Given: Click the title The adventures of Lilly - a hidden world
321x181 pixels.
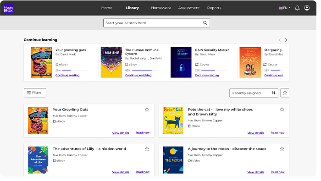Looking at the screenshot, I should (89, 149).
